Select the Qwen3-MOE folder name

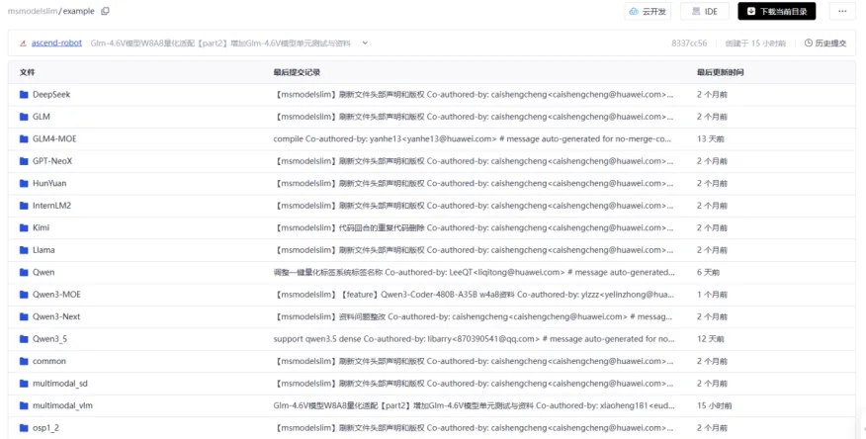(x=57, y=295)
